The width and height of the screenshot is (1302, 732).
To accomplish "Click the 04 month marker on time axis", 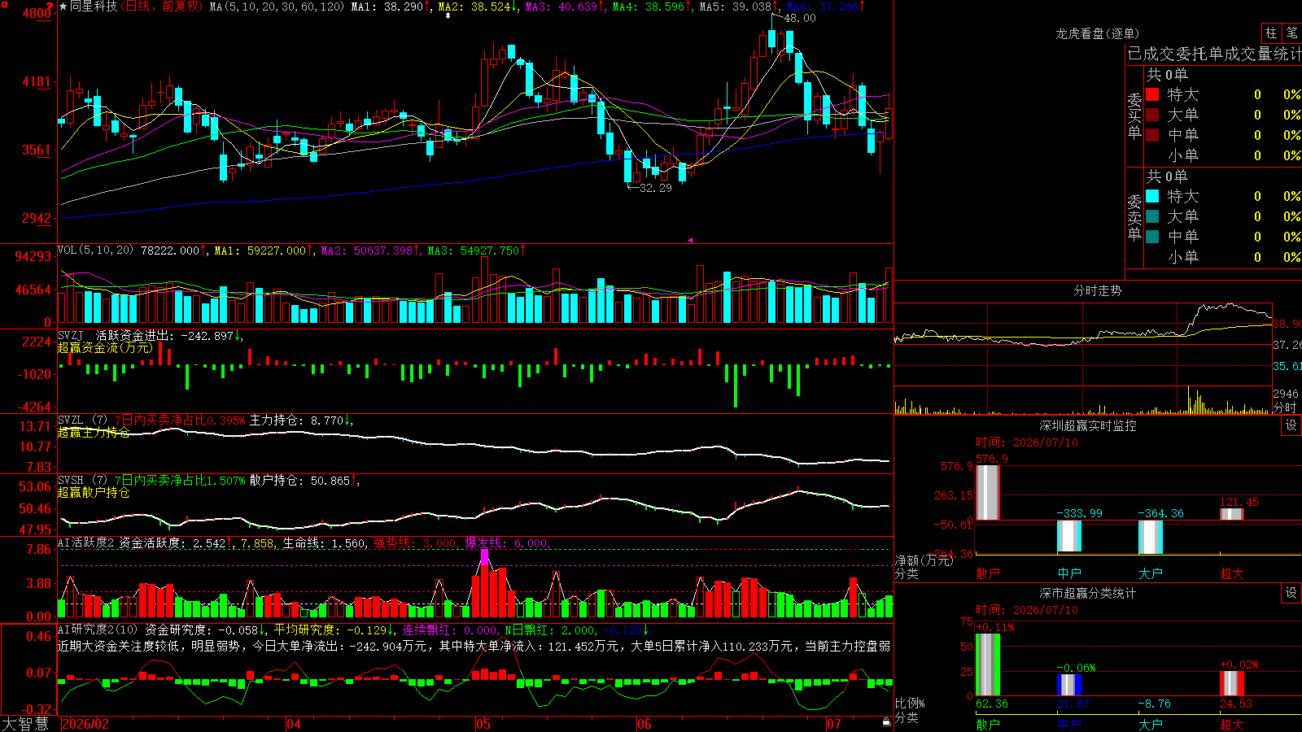I will 294,724.
